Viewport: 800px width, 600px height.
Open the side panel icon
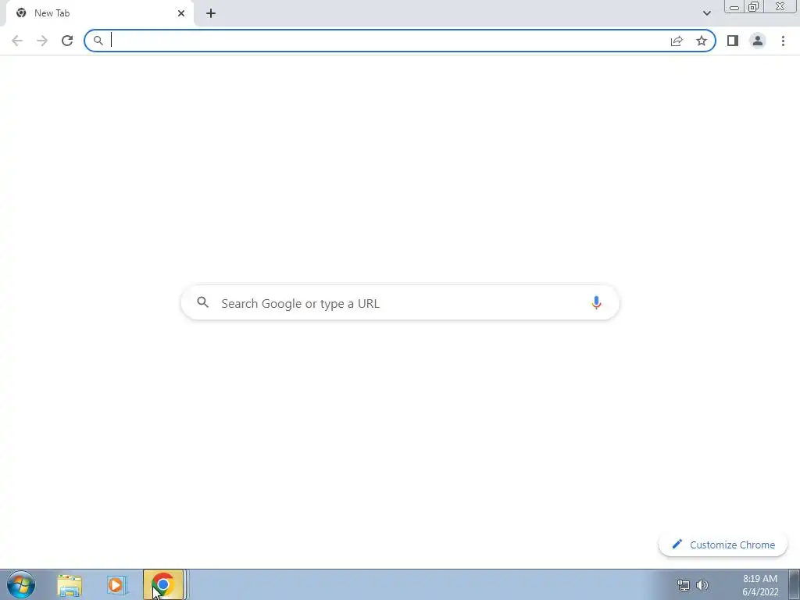coord(733,41)
